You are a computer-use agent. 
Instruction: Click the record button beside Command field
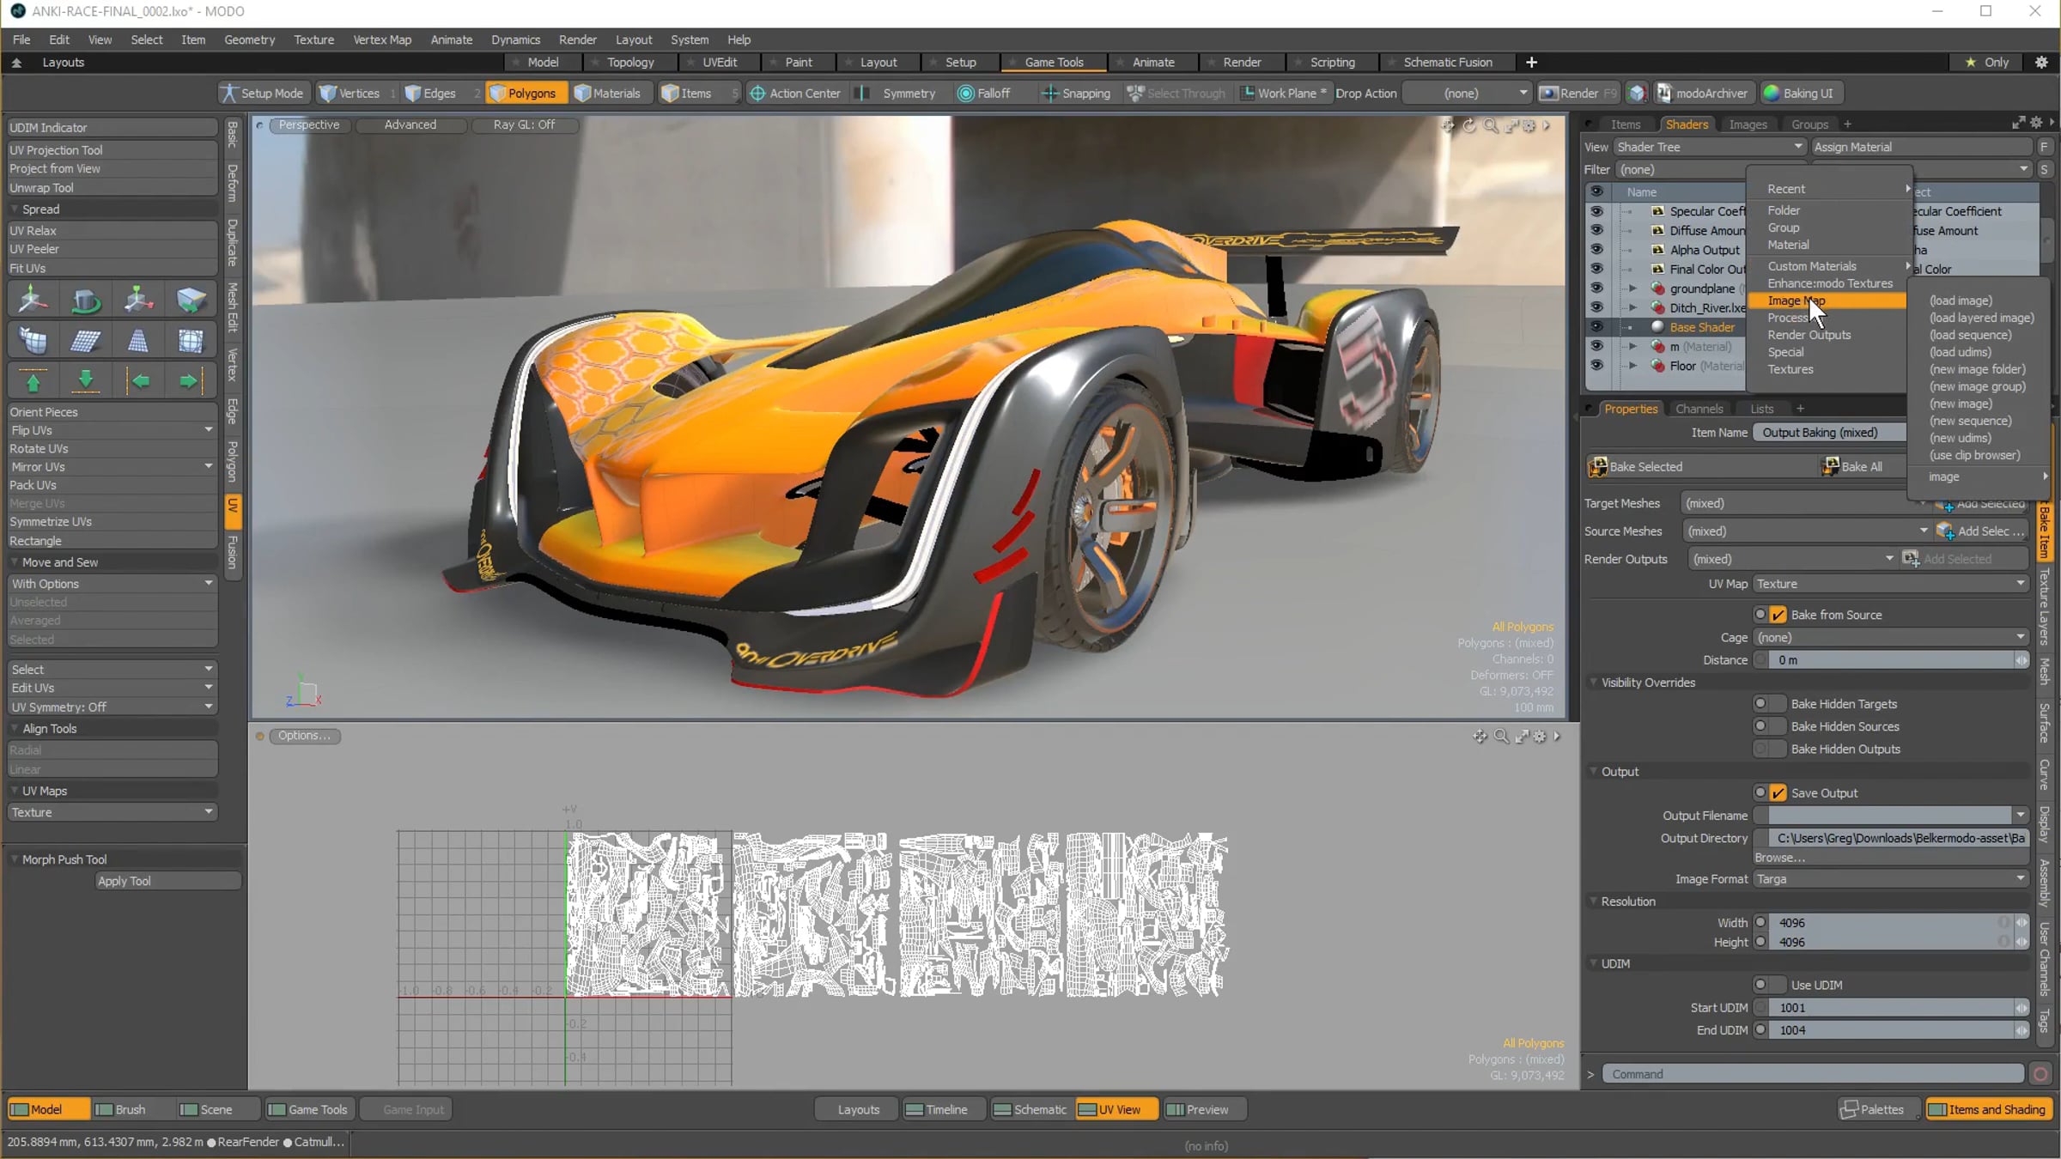tap(2041, 1074)
